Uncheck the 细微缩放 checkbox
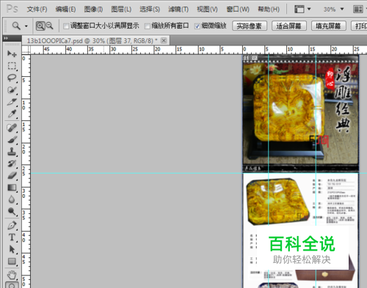367x288 pixels. click(197, 26)
